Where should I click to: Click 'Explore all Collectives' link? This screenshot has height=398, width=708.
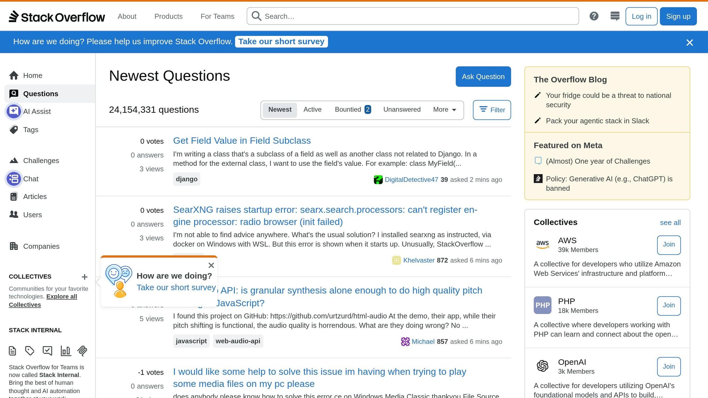tap(43, 301)
